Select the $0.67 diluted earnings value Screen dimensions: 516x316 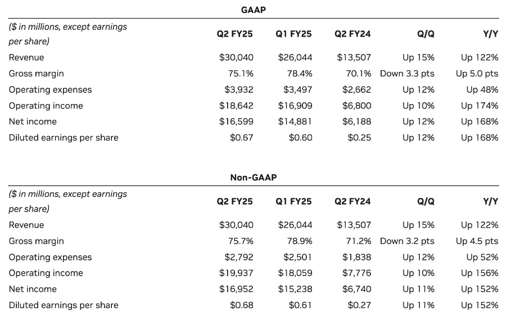(x=242, y=138)
